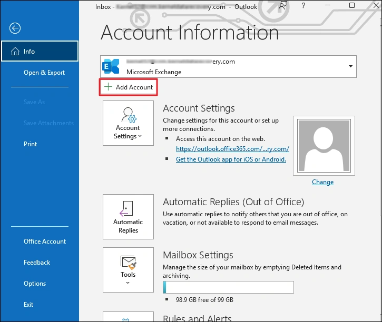
Task: Click the Rules and Alerts heading
Action: click(x=197, y=318)
